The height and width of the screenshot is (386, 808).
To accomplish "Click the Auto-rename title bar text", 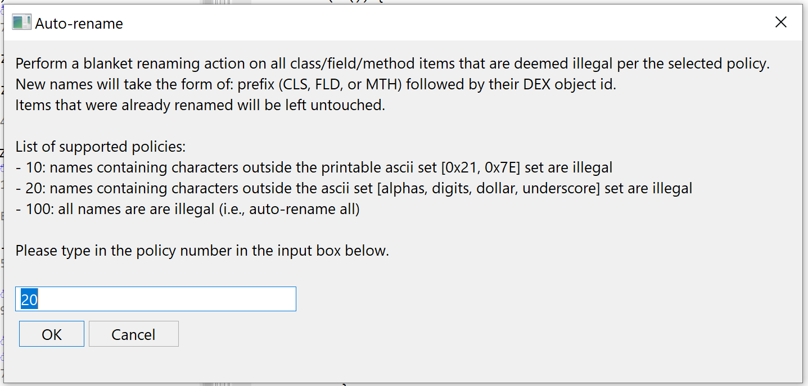I will tap(79, 24).
